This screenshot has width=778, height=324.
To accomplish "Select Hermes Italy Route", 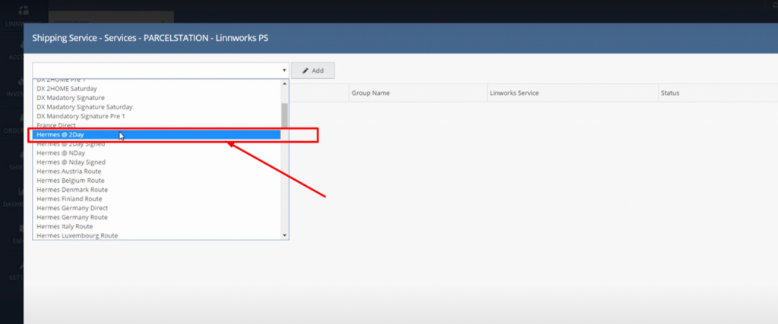I will [157, 226].
